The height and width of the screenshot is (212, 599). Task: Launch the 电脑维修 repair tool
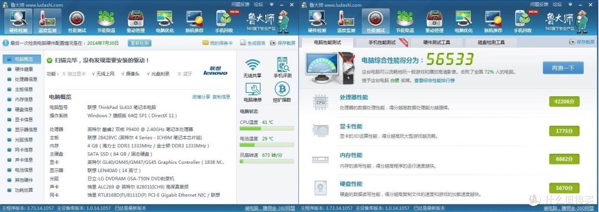pos(252,92)
